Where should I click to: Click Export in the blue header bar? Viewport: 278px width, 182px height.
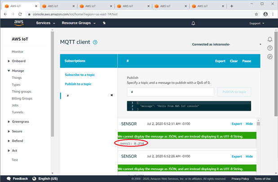(x=220, y=61)
